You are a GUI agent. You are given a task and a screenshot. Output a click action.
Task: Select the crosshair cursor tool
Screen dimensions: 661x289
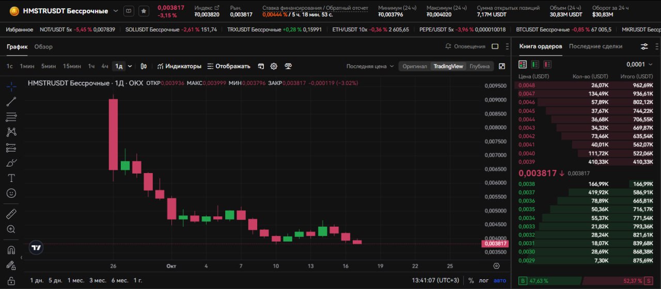11,86
